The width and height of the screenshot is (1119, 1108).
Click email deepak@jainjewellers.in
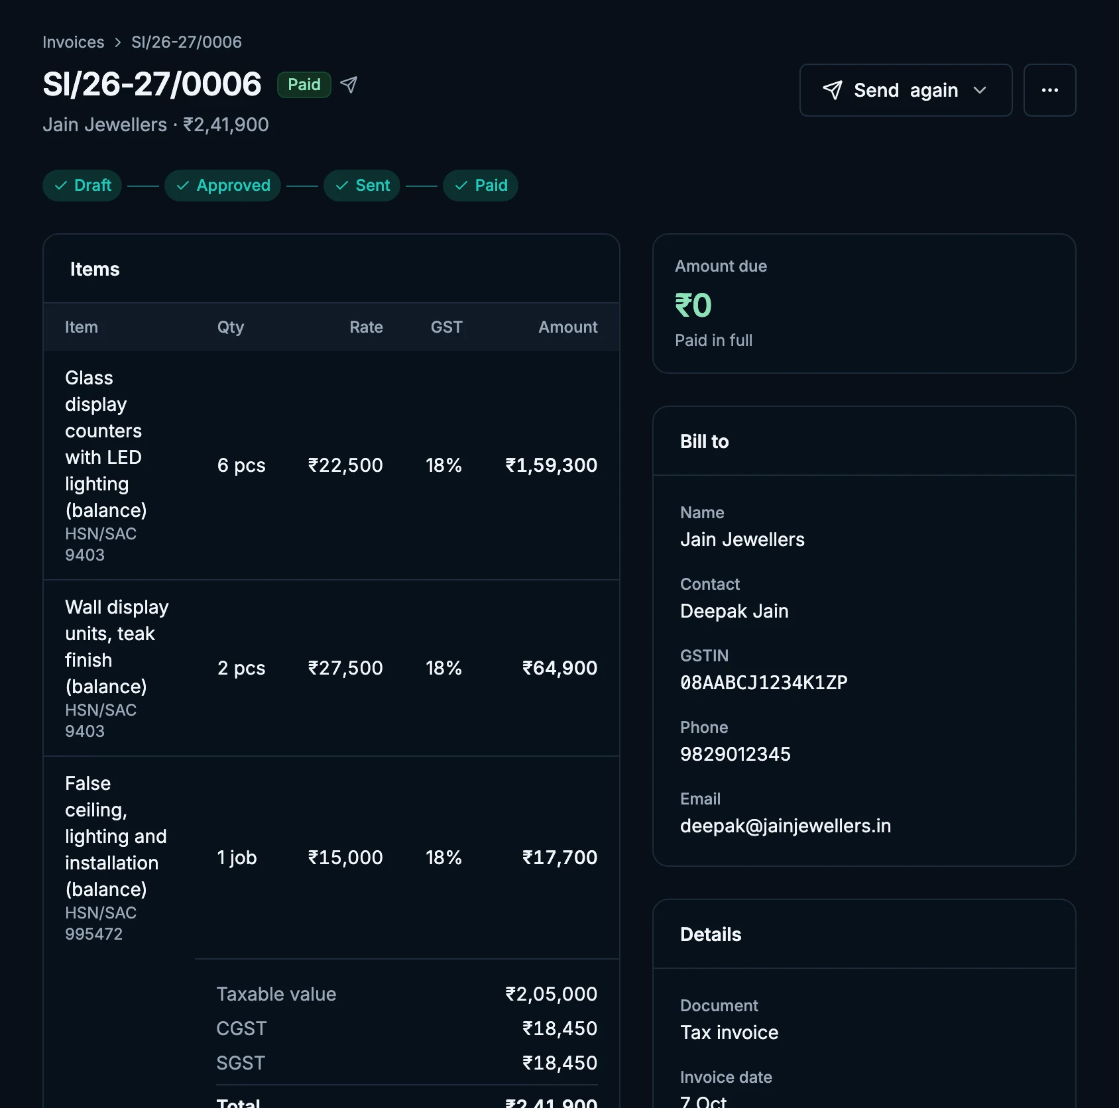[x=786, y=826]
